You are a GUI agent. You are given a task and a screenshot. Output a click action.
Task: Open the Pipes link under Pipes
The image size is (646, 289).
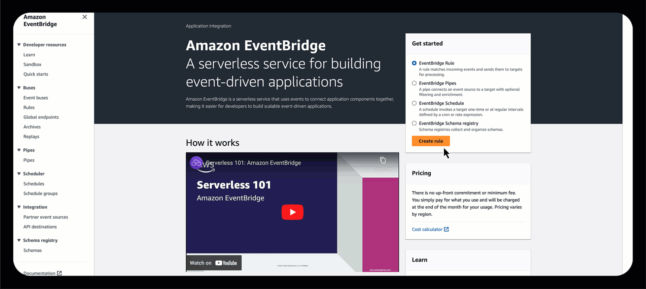coord(29,160)
